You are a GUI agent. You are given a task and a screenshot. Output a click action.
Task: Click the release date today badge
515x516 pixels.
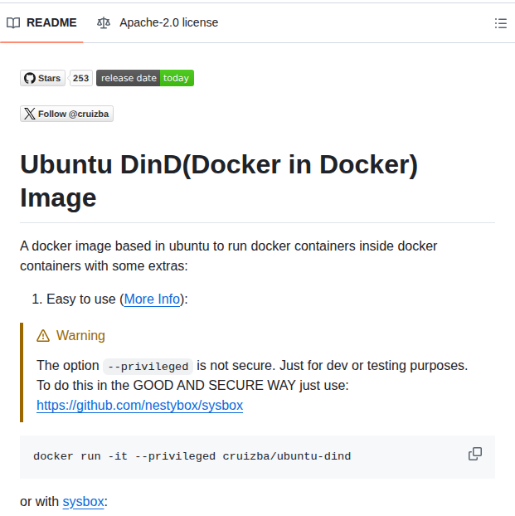click(x=145, y=78)
